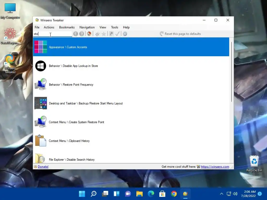
Task: Open the bookmarks star icon
Action: coord(104,34)
